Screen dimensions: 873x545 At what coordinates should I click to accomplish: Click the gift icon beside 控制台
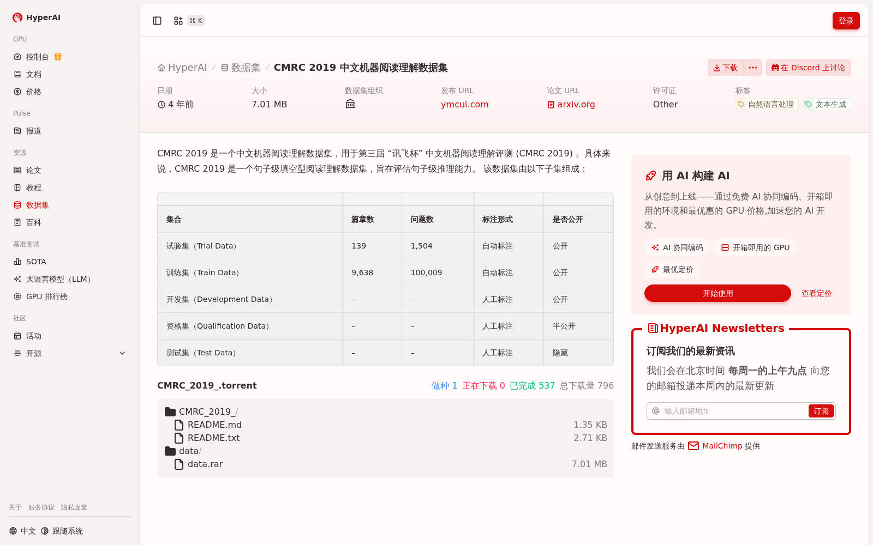pyautogui.click(x=58, y=57)
